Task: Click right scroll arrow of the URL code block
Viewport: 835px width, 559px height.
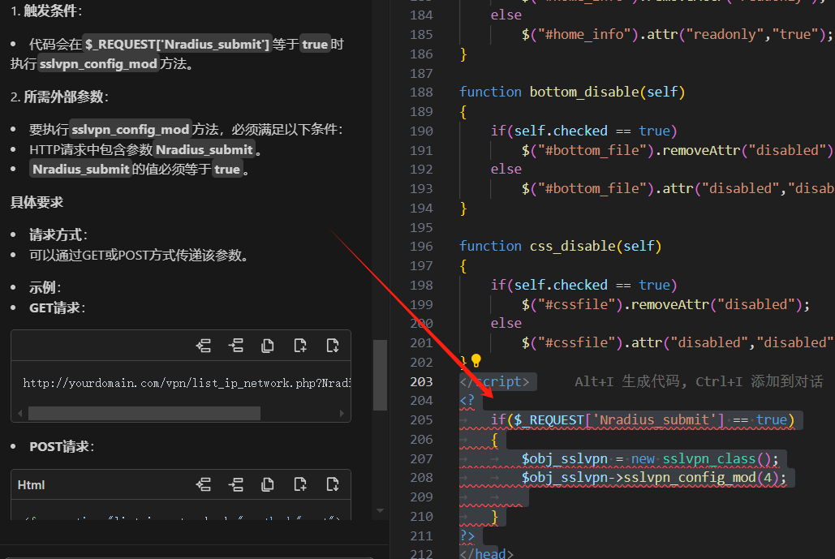Action: (342, 413)
